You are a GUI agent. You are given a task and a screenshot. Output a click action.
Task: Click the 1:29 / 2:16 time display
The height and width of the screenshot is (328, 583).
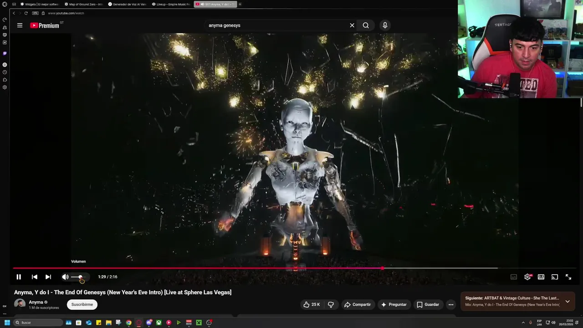click(107, 277)
